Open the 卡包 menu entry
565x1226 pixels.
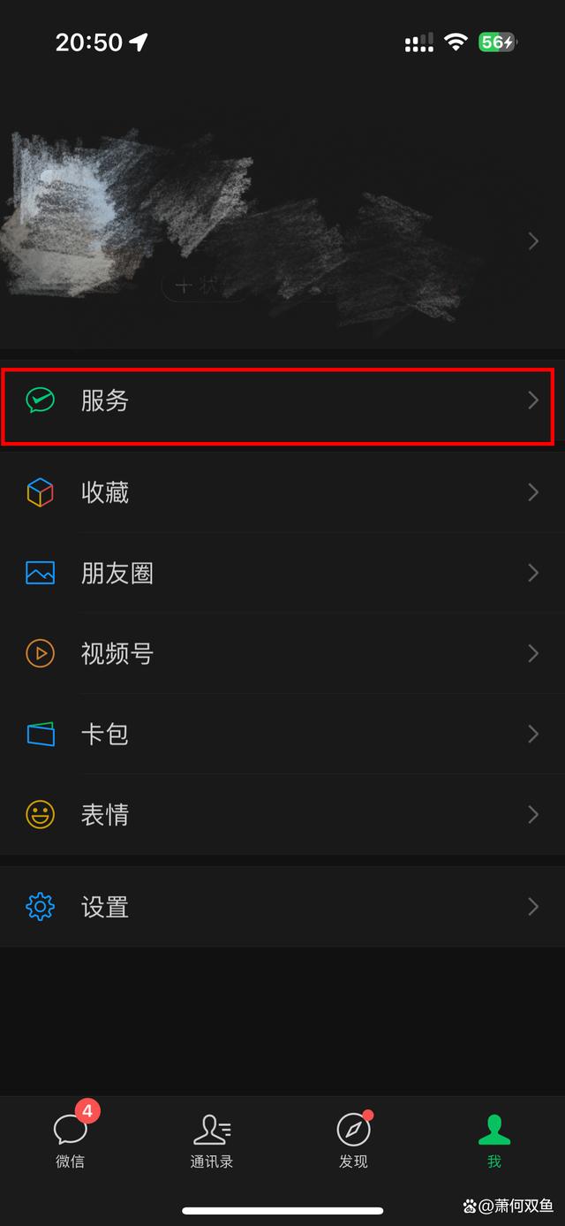point(282,734)
